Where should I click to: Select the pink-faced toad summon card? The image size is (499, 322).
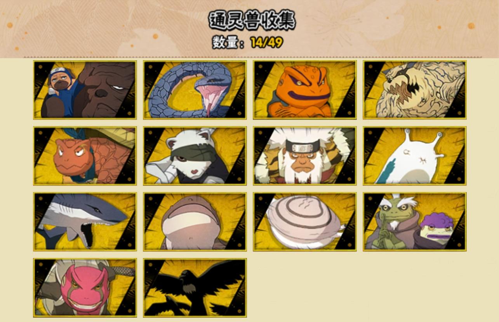(85, 288)
